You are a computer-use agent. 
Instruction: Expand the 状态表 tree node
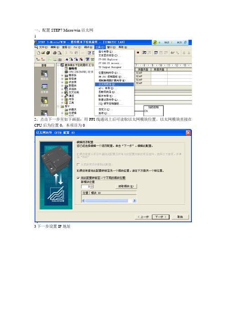[x=62, y=82]
